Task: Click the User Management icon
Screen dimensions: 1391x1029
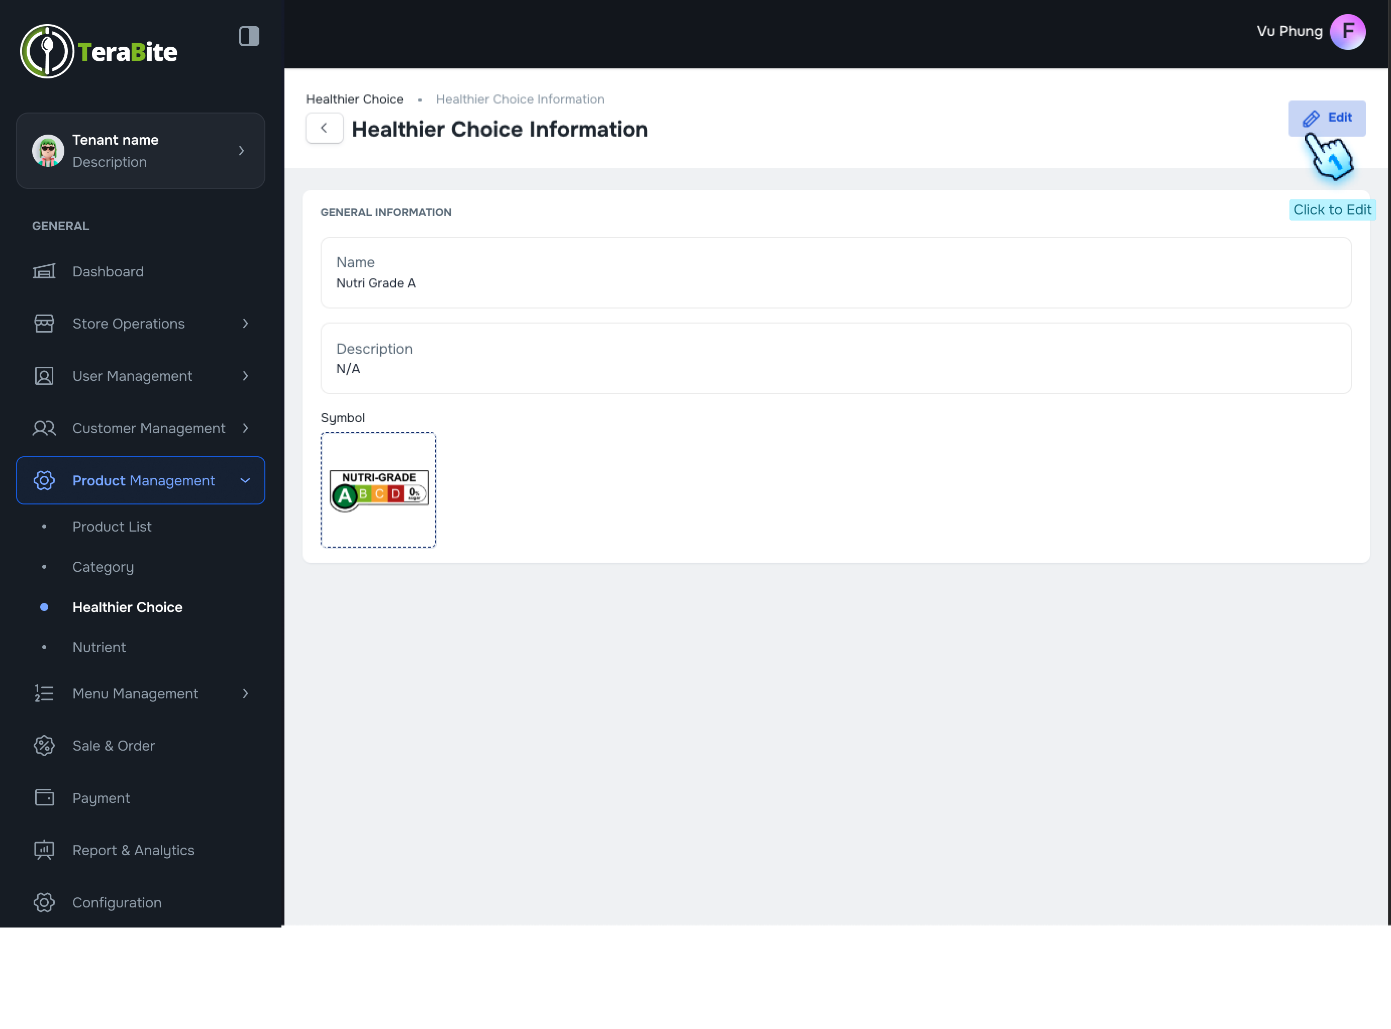Action: coord(44,376)
